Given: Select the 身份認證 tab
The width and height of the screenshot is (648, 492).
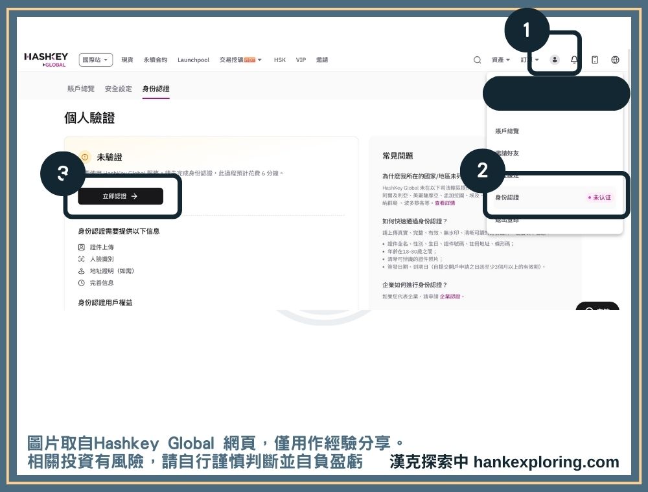Looking at the screenshot, I should coord(156,89).
